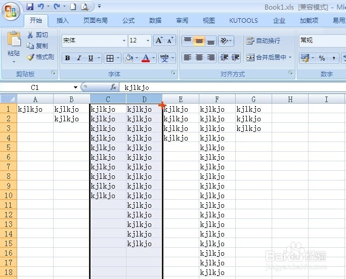
Task: Apply percent style to cells
Action: (x=322, y=58)
